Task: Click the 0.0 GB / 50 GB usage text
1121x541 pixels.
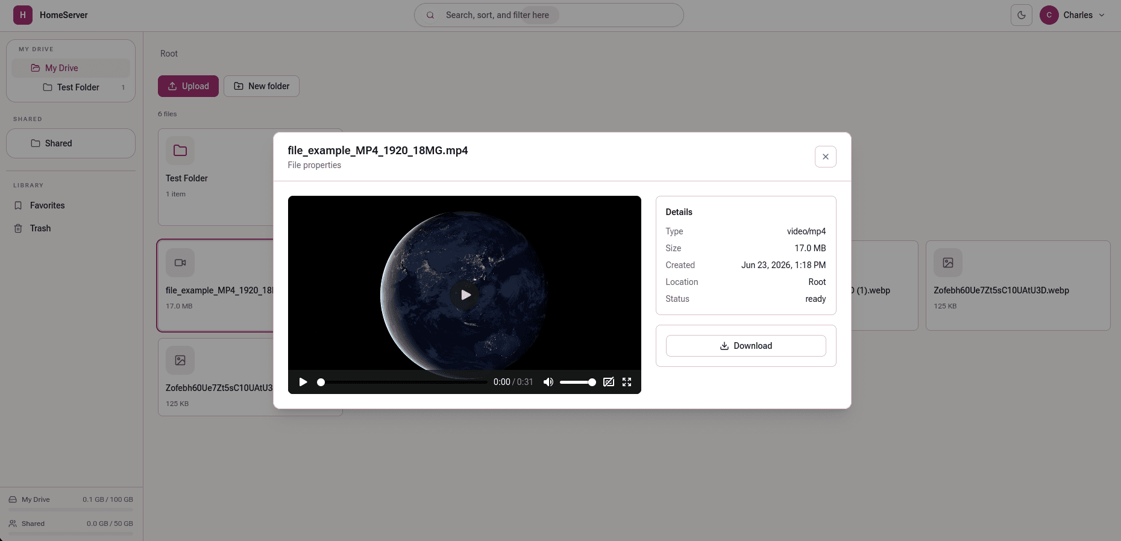Action: pyautogui.click(x=110, y=524)
